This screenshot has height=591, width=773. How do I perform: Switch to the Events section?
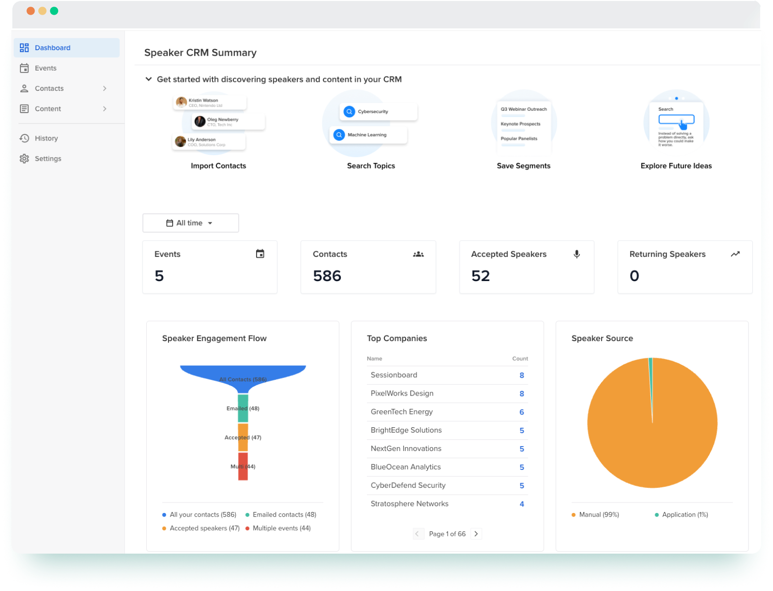pyautogui.click(x=45, y=68)
